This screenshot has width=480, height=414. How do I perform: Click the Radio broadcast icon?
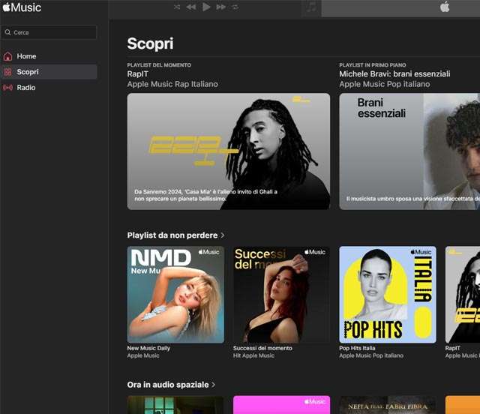[7, 88]
